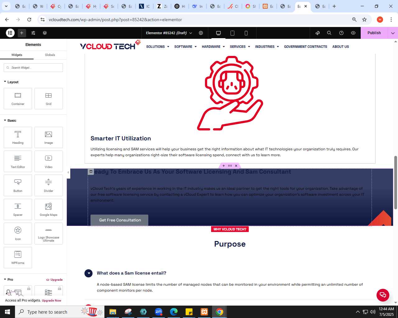Click the editor vertical scrollbar
This screenshot has height=318, width=398.
[396, 183]
